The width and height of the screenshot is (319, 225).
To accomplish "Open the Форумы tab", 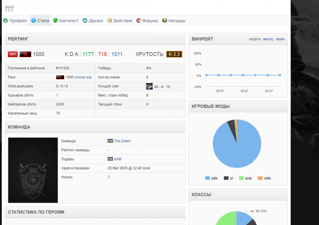I will (147, 21).
